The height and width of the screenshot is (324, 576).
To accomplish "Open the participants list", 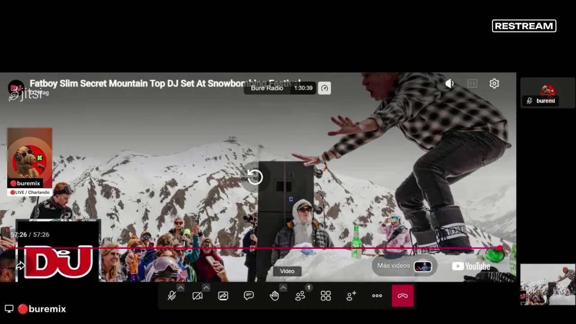I will click(300, 296).
